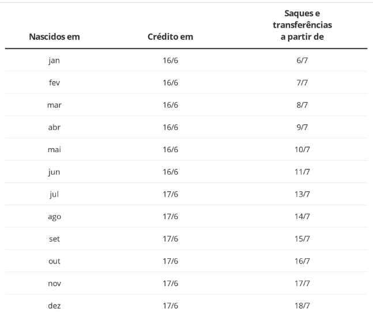
Task: Select the 'mai' month cell
Action: [54, 150]
